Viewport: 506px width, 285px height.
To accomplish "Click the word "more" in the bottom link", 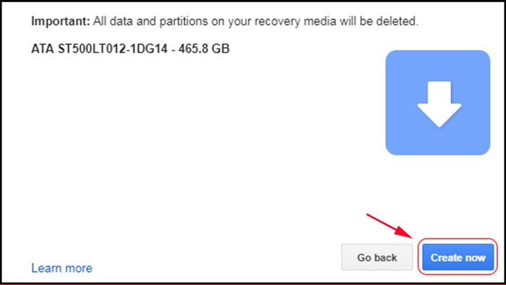I will 78,268.
